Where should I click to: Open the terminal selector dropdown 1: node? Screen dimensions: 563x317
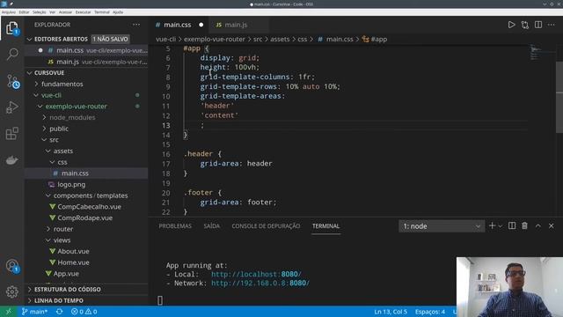pyautogui.click(x=442, y=226)
